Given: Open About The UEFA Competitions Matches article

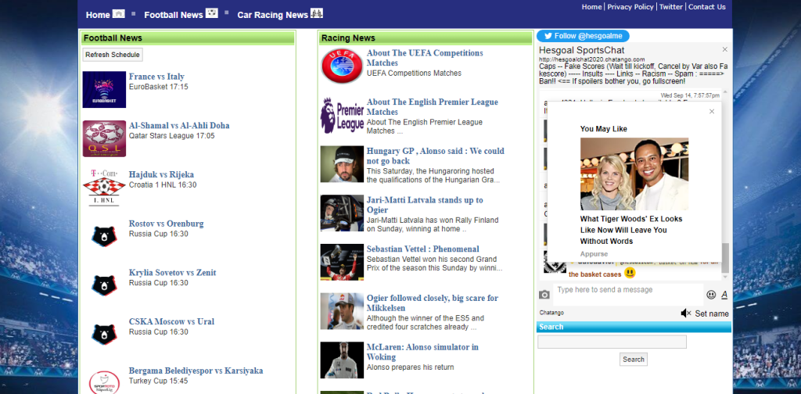Looking at the screenshot, I should pyautogui.click(x=425, y=58).
